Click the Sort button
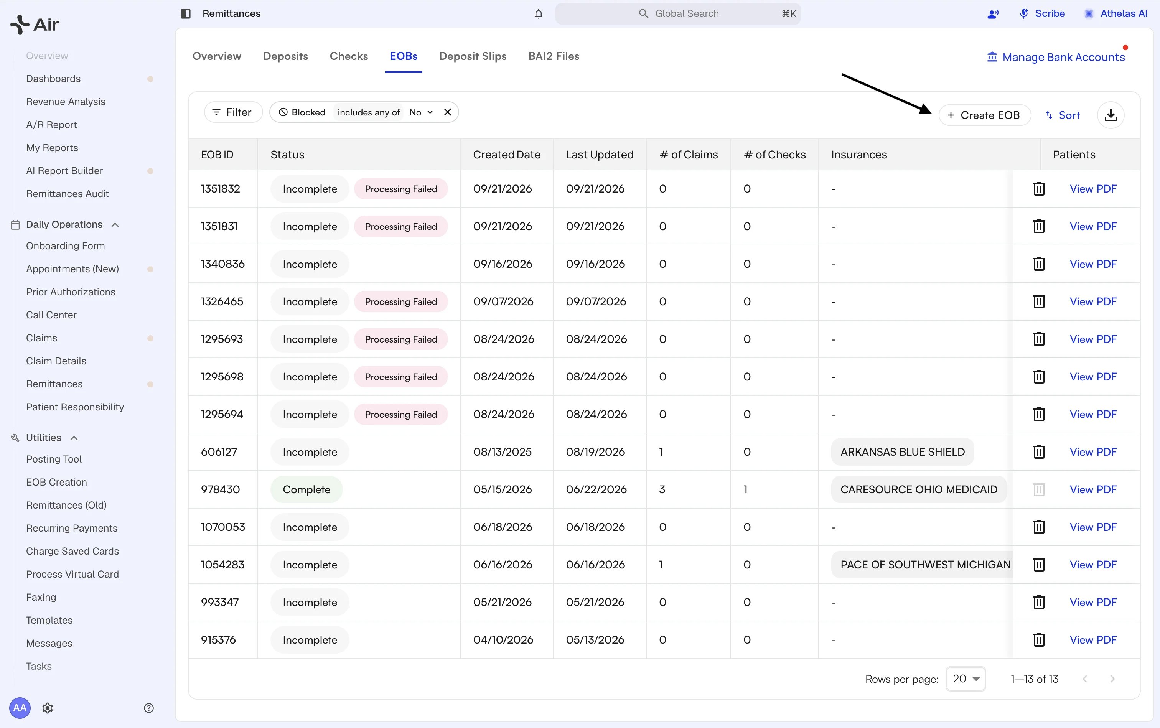The width and height of the screenshot is (1160, 728). [x=1062, y=115]
